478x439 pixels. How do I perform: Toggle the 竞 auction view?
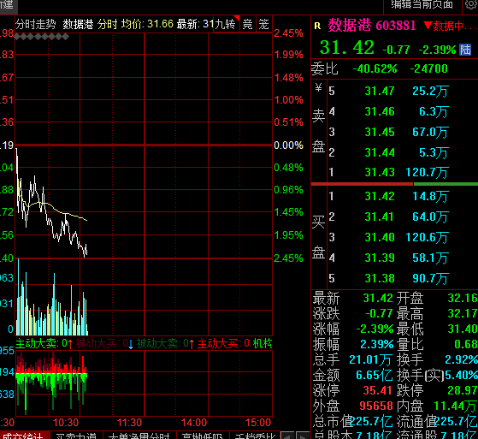click(248, 24)
